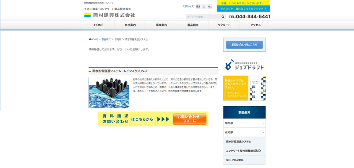Set font size to 特大
Image resolution: width=354 pixels, height=168 pixels.
click(210, 7)
